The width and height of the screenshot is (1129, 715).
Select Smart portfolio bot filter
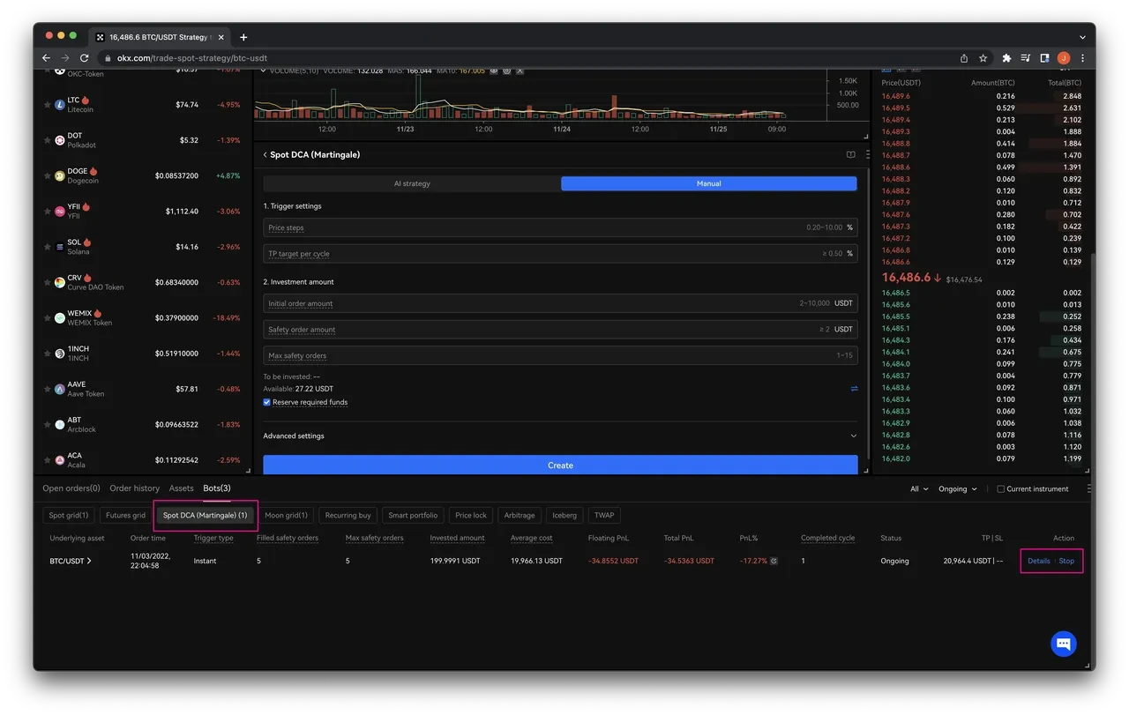click(413, 515)
